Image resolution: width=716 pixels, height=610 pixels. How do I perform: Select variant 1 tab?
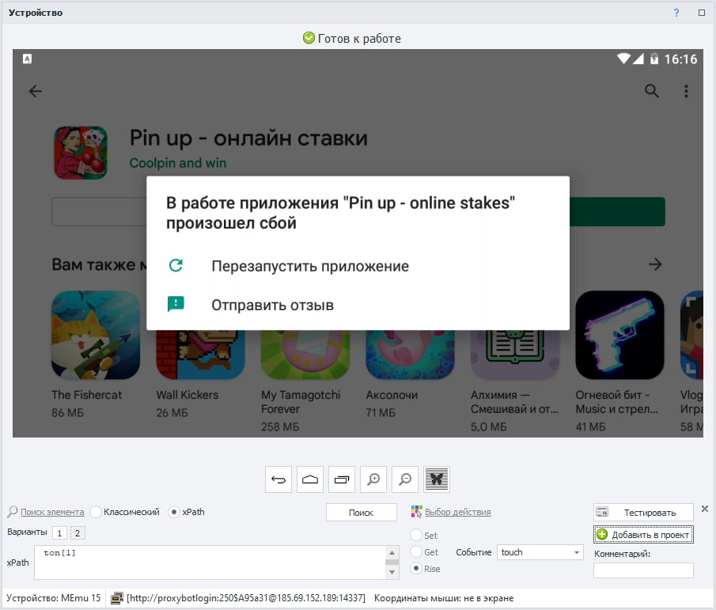click(x=59, y=532)
